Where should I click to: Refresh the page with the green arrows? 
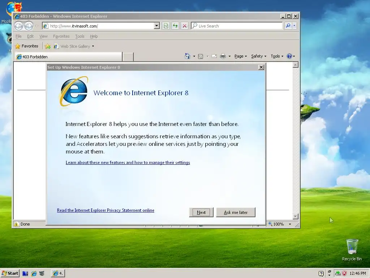click(175, 26)
